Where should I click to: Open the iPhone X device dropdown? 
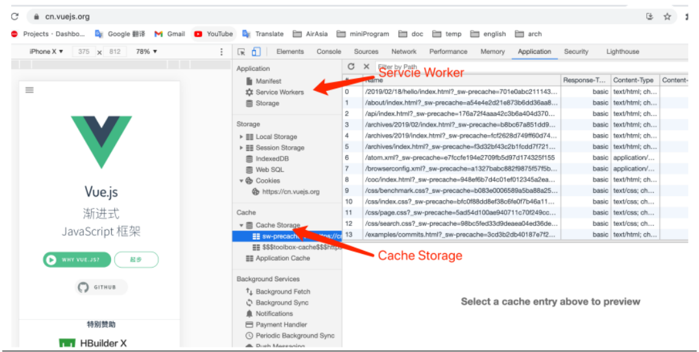point(46,52)
